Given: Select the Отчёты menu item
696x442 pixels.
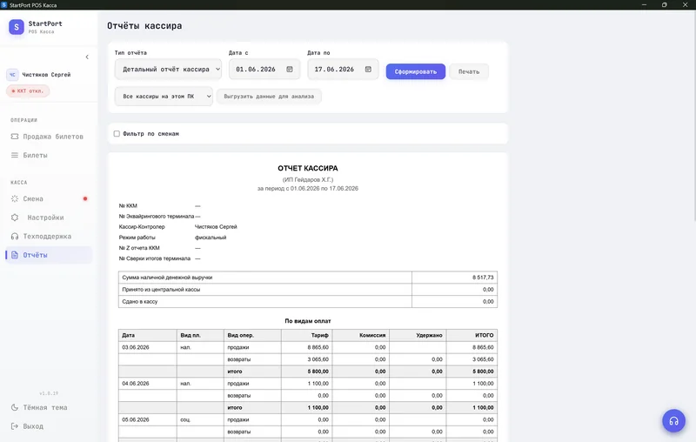Looking at the screenshot, I should pyautogui.click(x=49, y=255).
